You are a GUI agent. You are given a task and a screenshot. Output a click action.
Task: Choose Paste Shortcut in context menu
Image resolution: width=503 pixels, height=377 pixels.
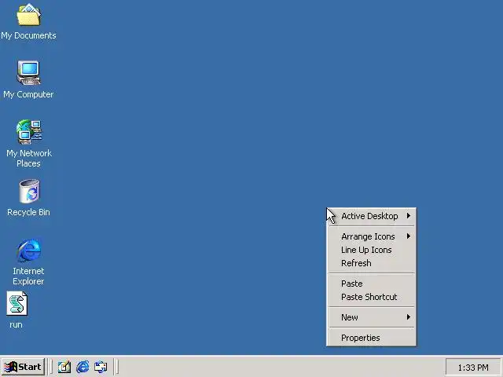[372, 297]
